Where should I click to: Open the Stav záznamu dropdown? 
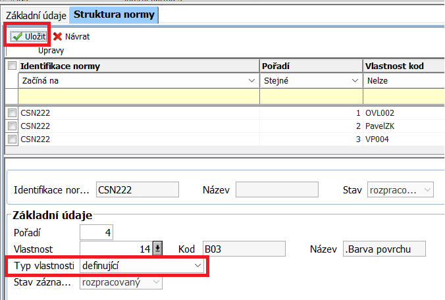[x=156, y=282]
